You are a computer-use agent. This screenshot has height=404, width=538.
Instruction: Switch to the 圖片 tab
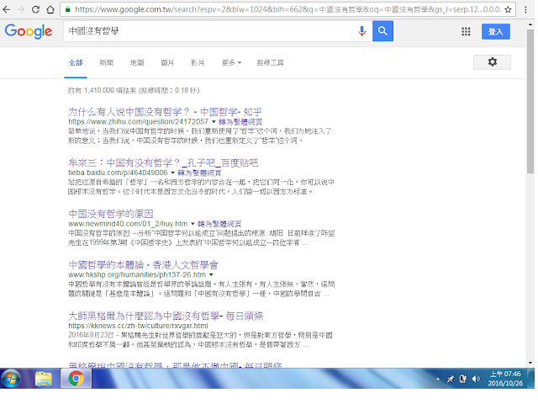(x=167, y=62)
